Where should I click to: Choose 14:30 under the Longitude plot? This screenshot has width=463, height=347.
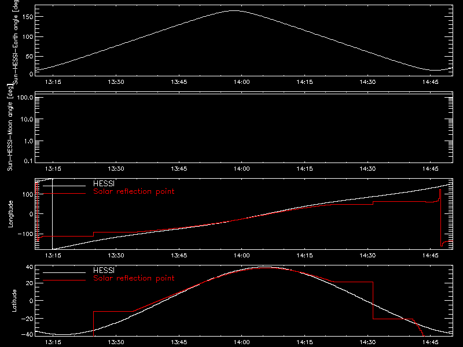coord(368,256)
